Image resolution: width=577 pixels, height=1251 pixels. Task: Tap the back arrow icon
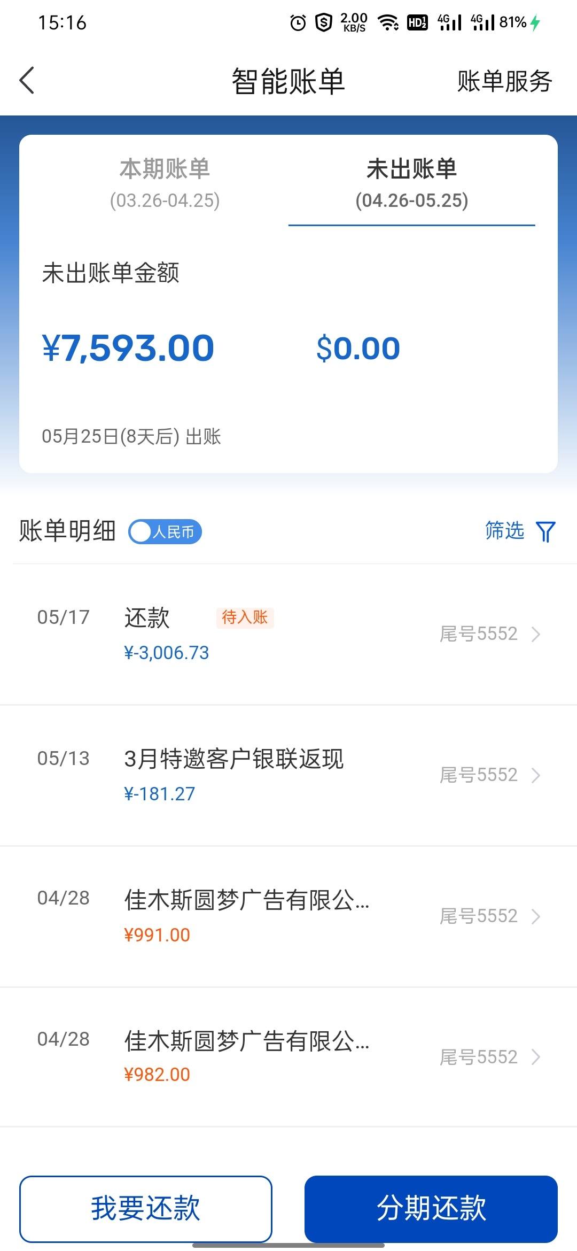coord(27,81)
